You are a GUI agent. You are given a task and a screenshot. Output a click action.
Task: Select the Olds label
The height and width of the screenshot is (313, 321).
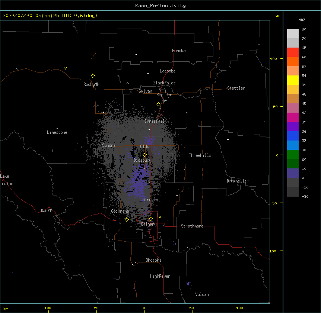(x=144, y=146)
